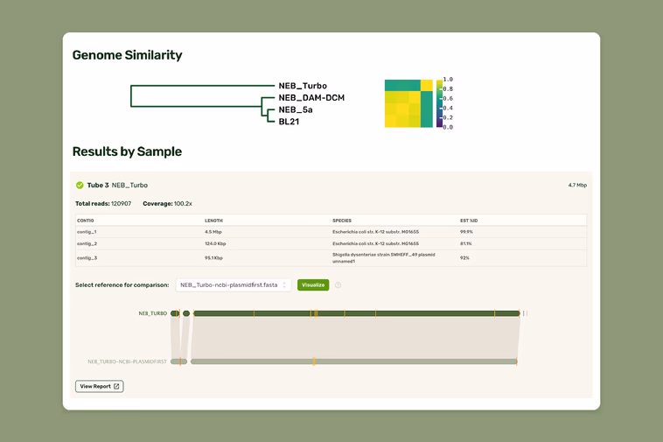Click the contig_3 Shigella plasmid row
The image size is (663, 442).
coord(331,258)
